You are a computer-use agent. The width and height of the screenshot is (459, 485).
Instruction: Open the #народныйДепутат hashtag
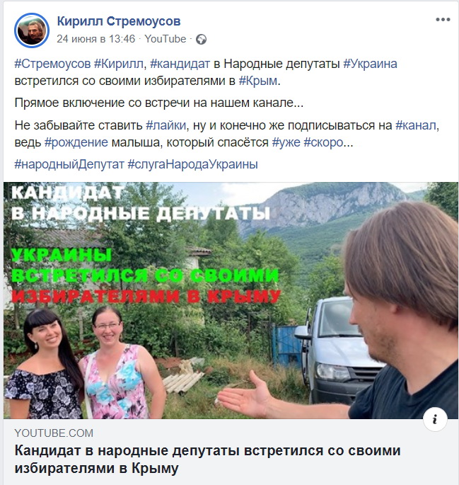pyautogui.click(x=69, y=164)
